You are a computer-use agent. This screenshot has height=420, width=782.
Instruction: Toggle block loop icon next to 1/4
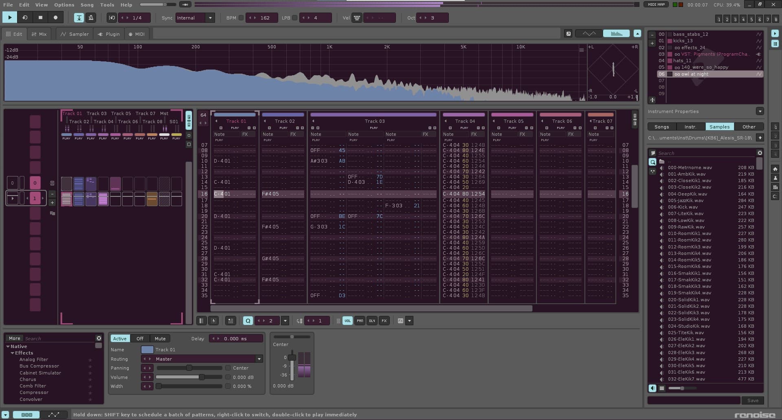[112, 17]
